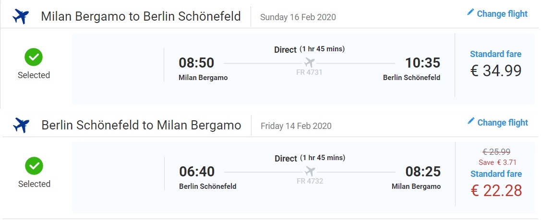Click the pencil icon for the Sunday 16 Feb flight
The width and height of the screenshot is (541, 220).
(470, 12)
